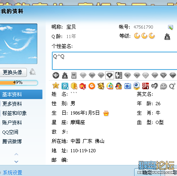
Task: Click the round gray diamond badge icon
Action: (x=56, y=75)
